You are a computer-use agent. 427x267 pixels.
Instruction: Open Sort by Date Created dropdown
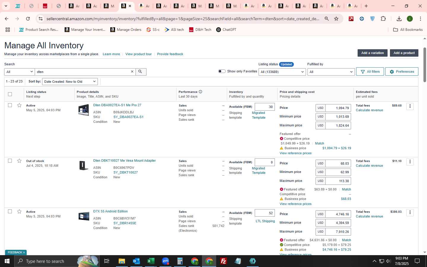[70, 82]
